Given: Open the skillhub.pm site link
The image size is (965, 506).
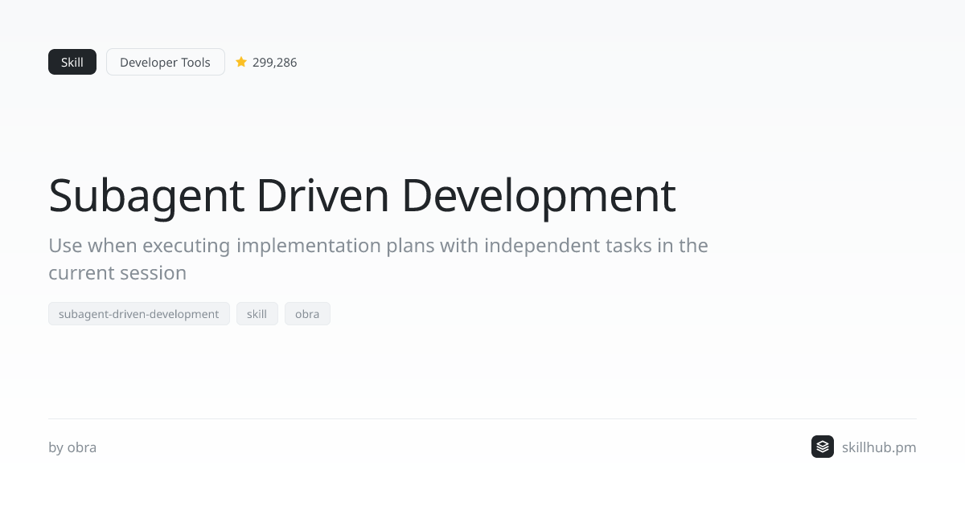Looking at the screenshot, I should 879,447.
